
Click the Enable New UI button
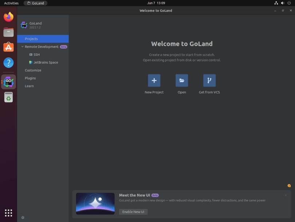pos(133,212)
